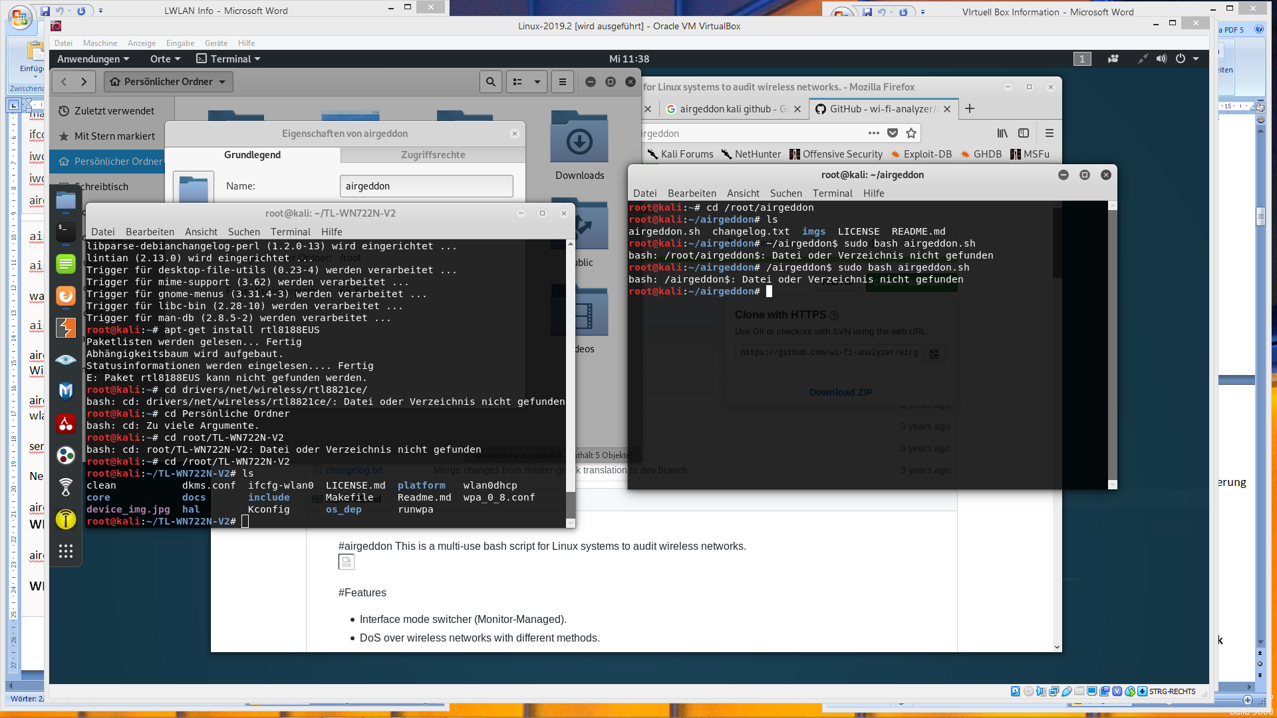Open Firefox hamburger menu
This screenshot has height=718, width=1277.
pyautogui.click(x=1050, y=133)
